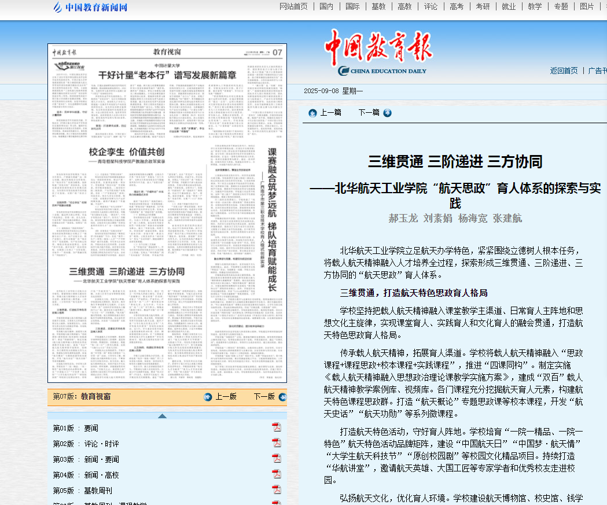The width and height of the screenshot is (607, 505).
Task: Select 考研 in the top navigation
Action: coord(483,6)
